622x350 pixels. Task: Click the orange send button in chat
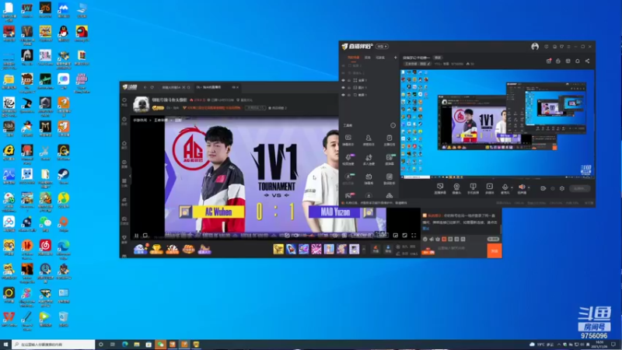pos(494,250)
